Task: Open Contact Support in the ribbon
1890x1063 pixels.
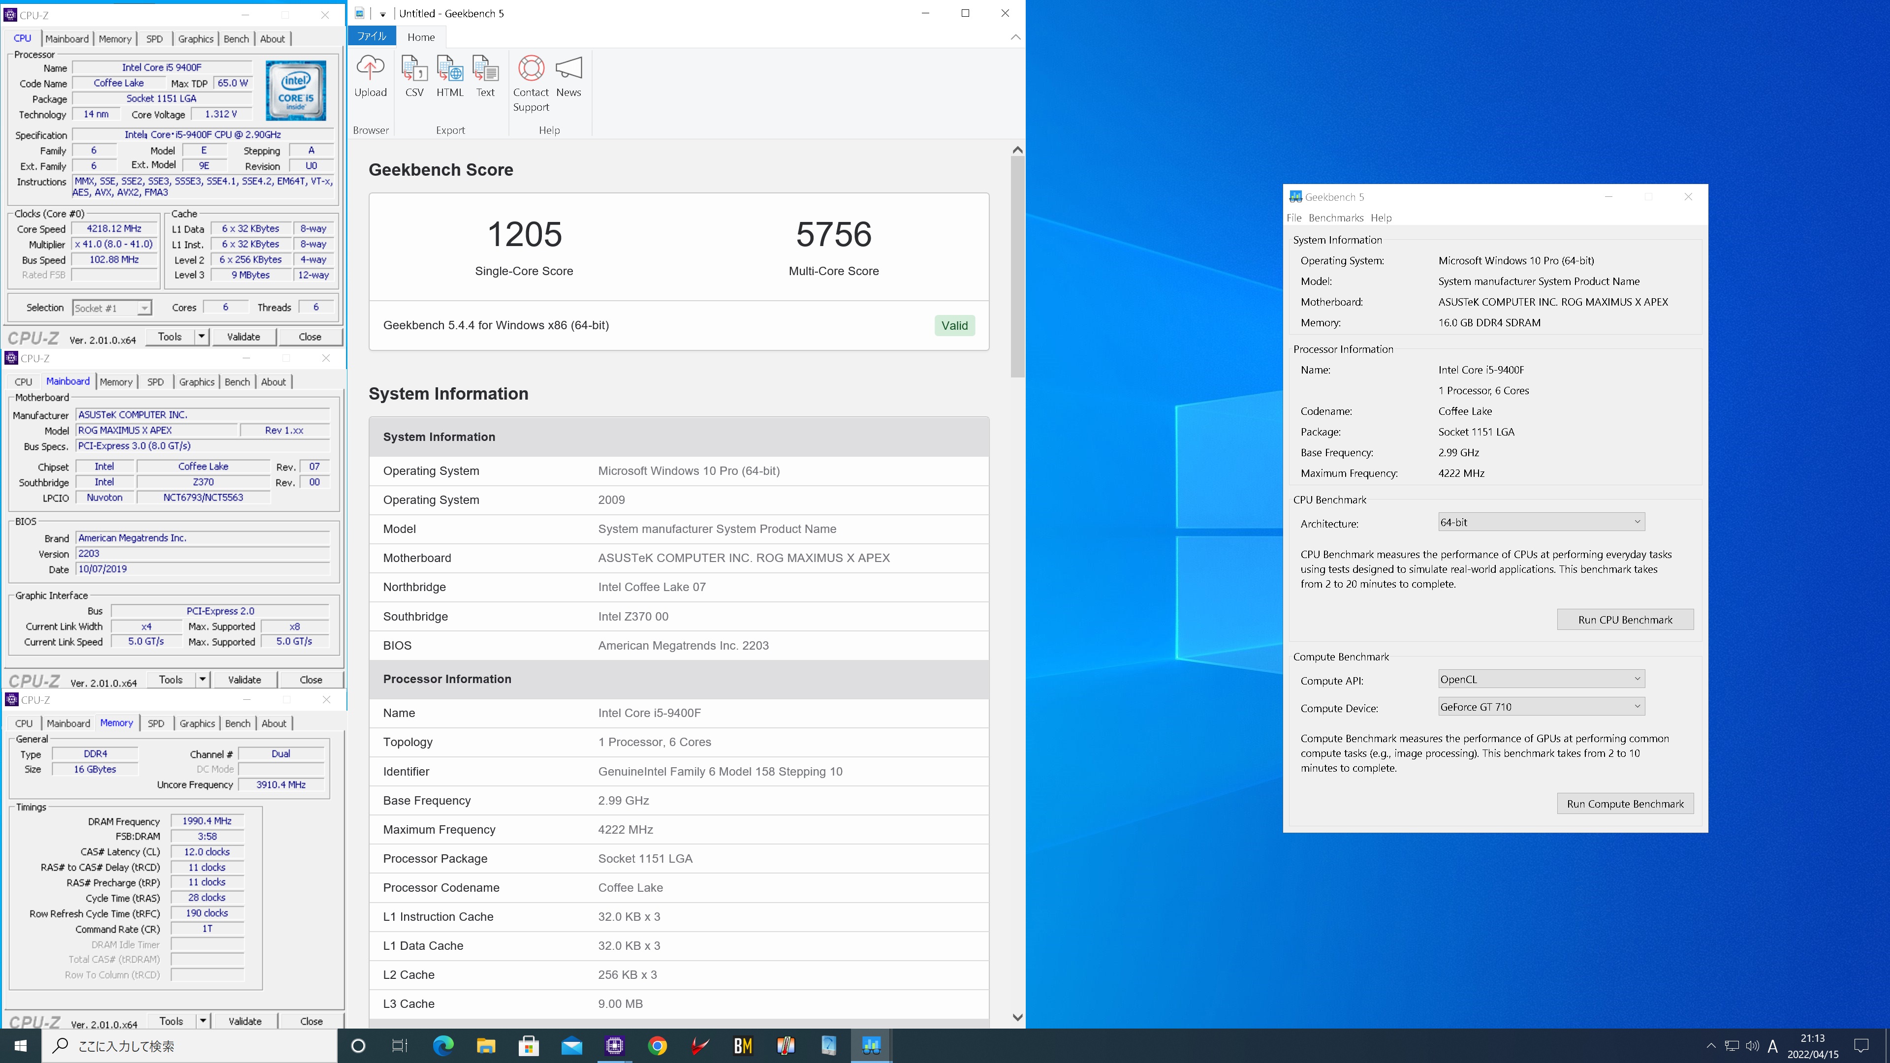Action: 531,84
